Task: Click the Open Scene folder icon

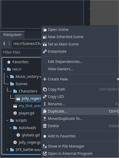Action: pos(45,30)
